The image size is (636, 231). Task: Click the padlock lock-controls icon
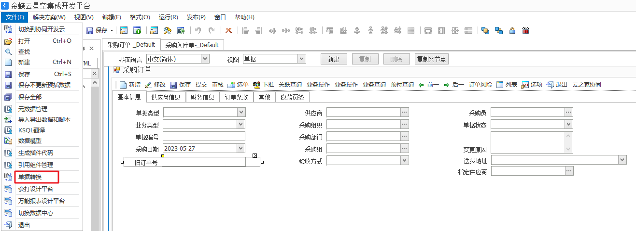pos(512,30)
